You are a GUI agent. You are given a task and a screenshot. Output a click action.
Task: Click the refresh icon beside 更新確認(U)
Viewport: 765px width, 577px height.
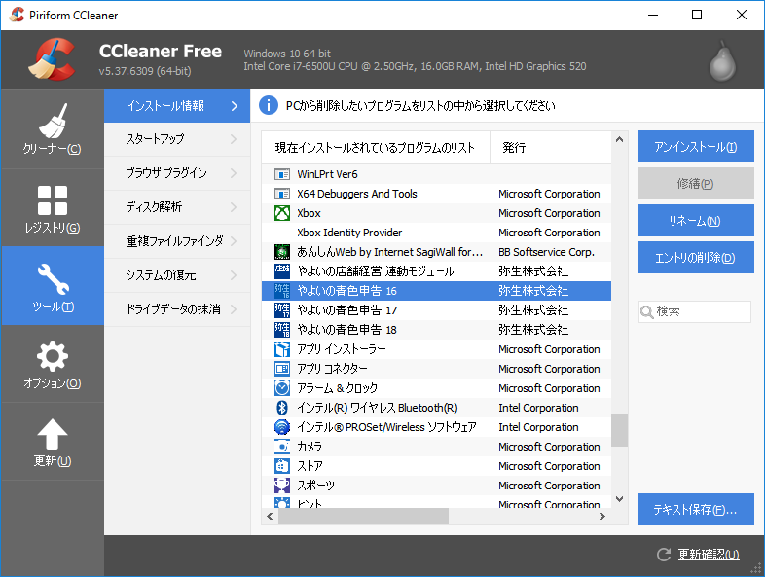664,555
